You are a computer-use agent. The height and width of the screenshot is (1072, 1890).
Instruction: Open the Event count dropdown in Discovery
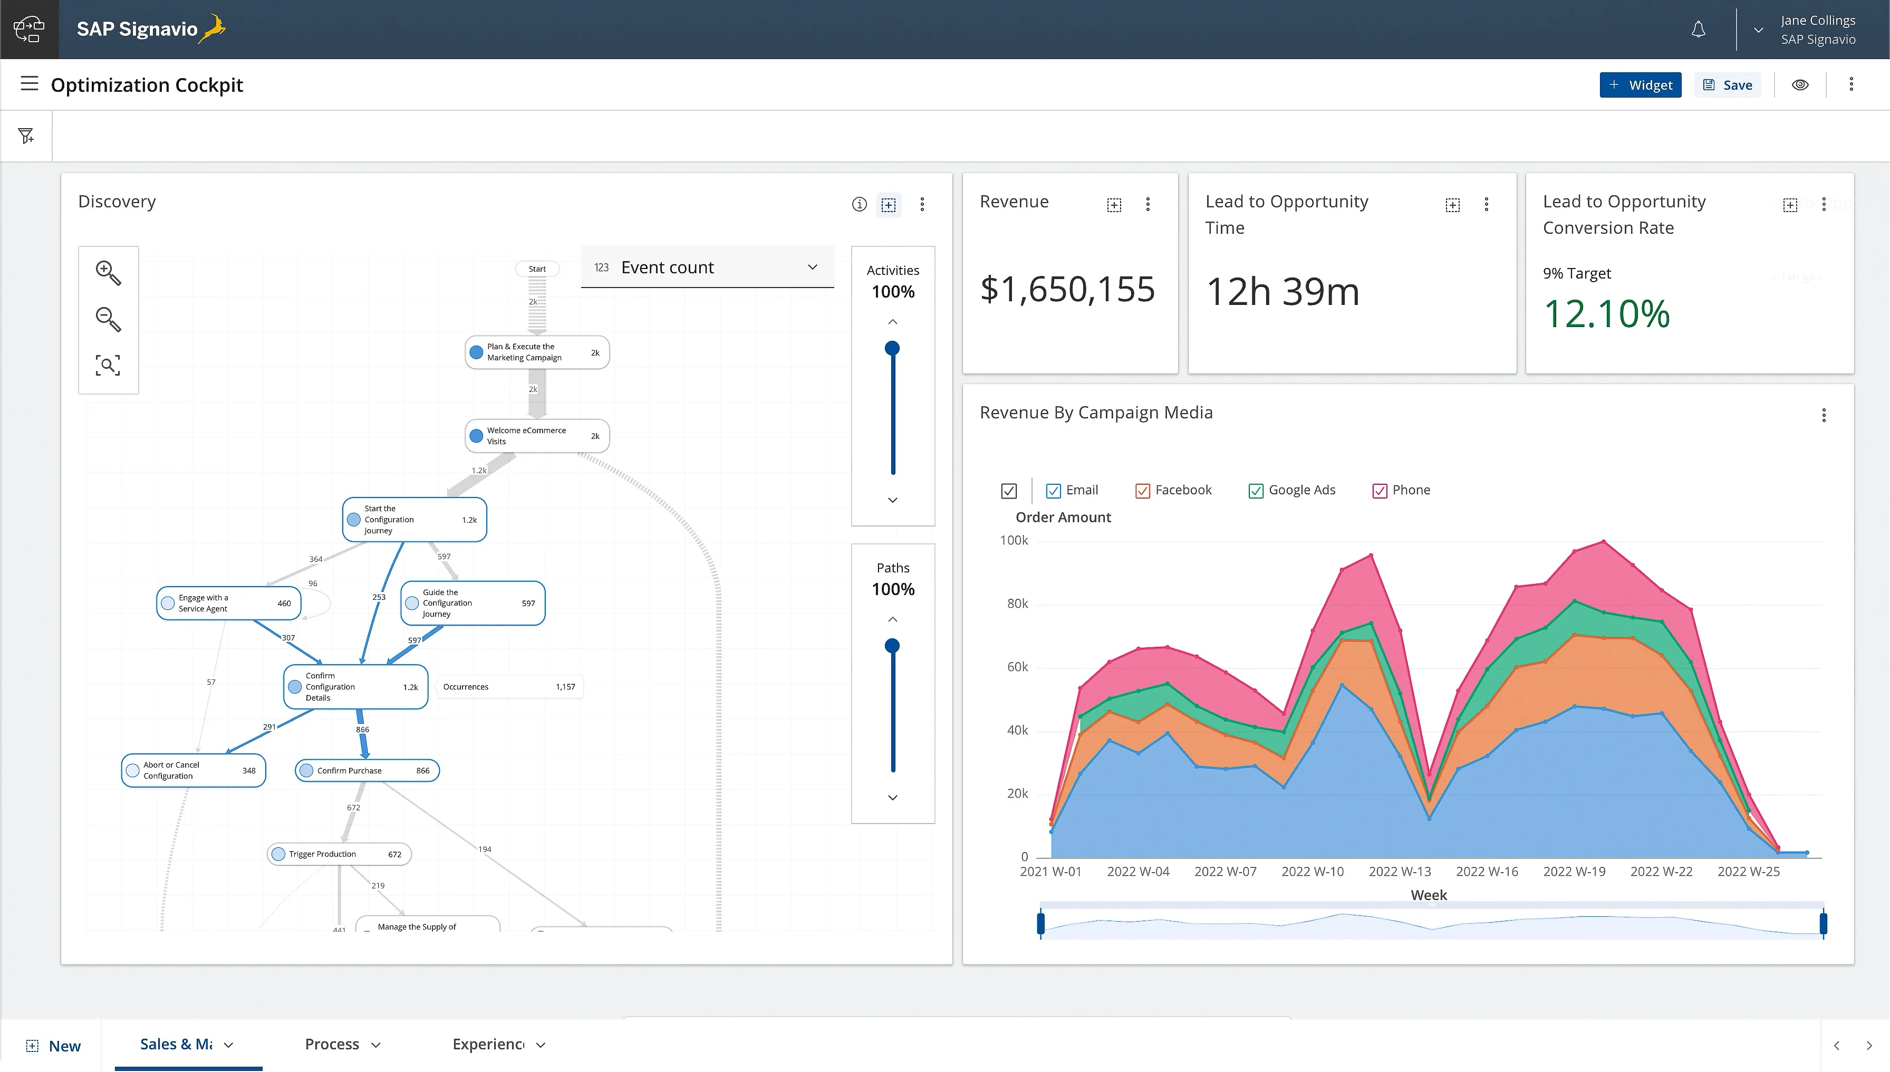(x=812, y=266)
